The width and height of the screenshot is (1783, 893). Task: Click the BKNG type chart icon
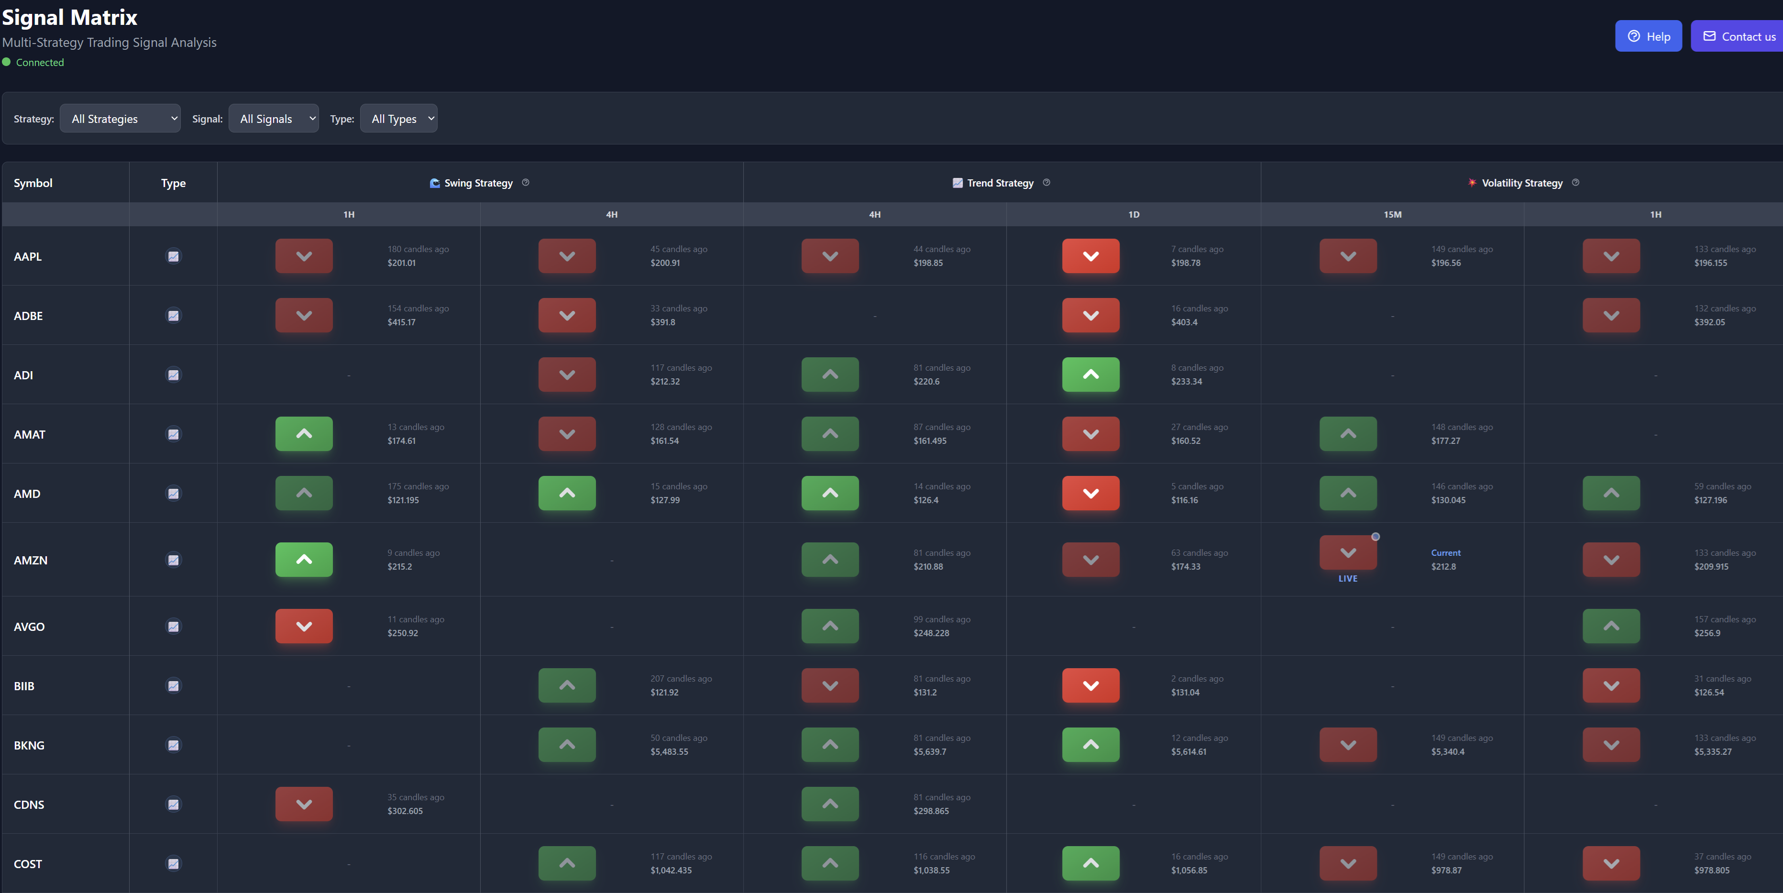coord(174,746)
